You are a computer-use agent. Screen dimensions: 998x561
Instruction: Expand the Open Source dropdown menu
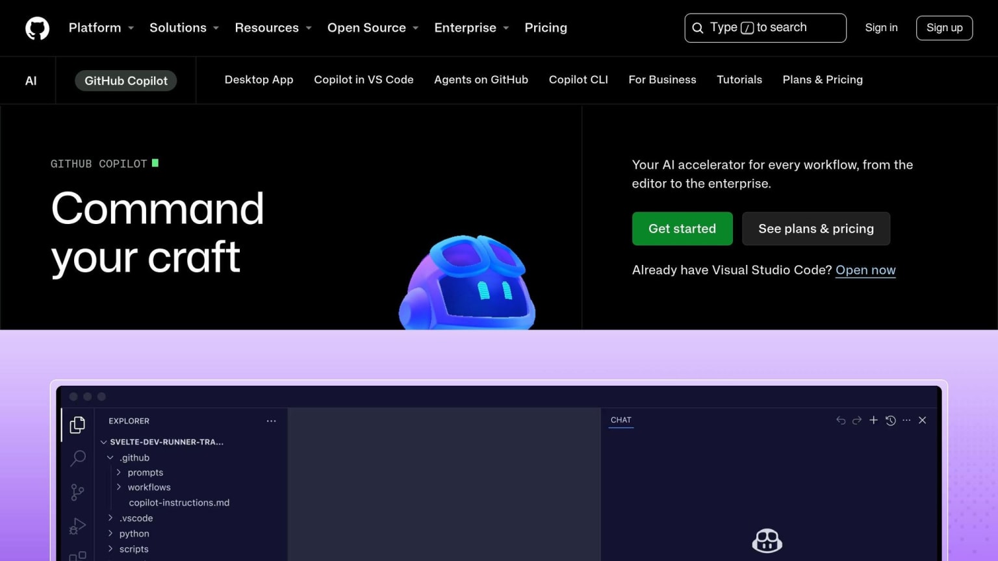pyautogui.click(x=373, y=28)
